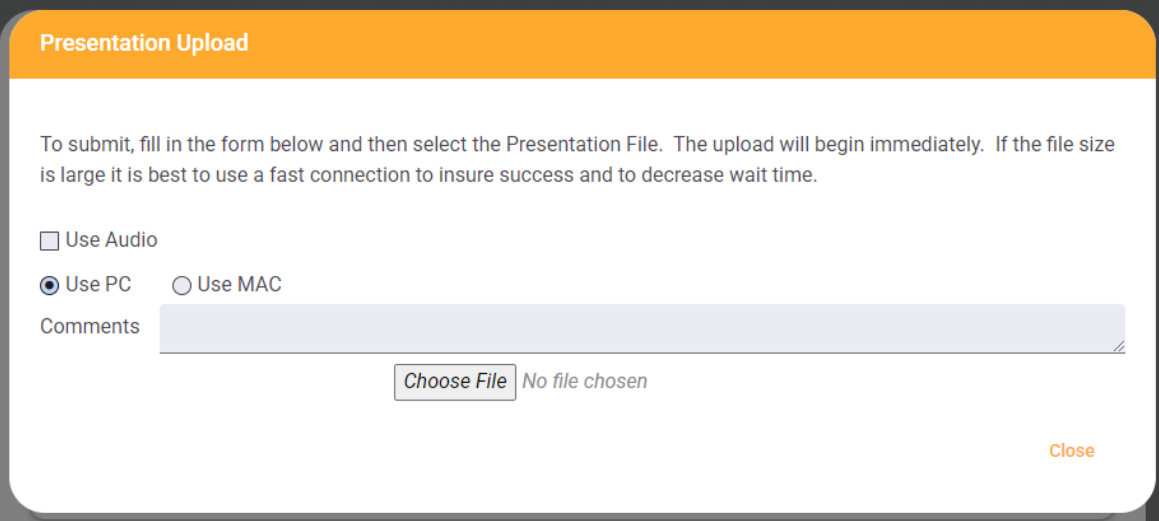Click the 'Presentation File' phrase in the instructions
This screenshot has height=521, width=1159.
(x=583, y=144)
